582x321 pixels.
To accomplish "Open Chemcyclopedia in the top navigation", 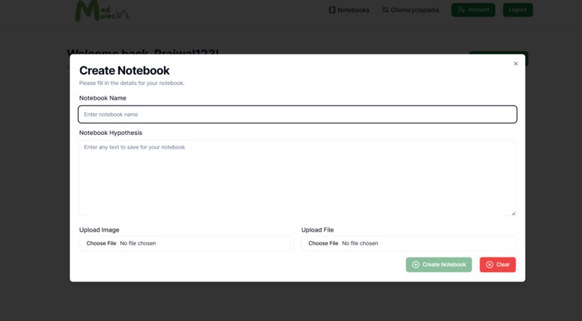I will point(411,10).
